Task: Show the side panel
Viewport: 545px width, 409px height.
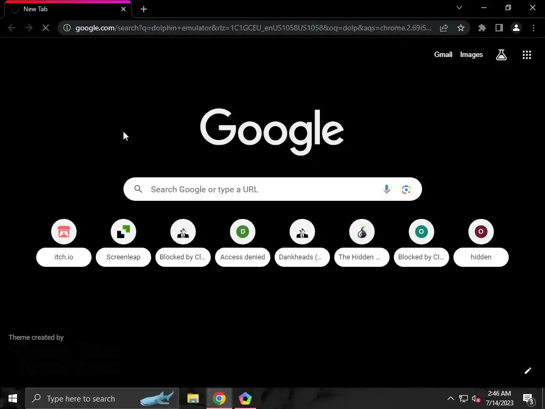Action: pos(499,28)
